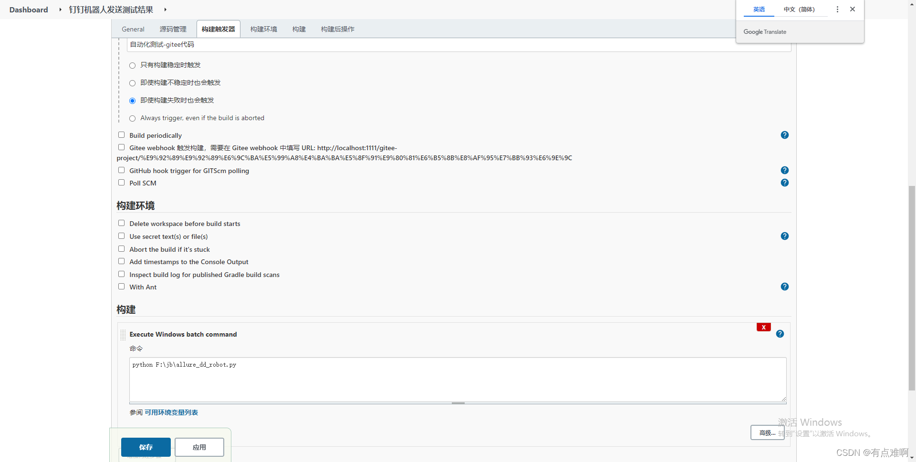This screenshot has height=462, width=916.
Task: Switch to 源码管理 tab
Action: pos(173,29)
